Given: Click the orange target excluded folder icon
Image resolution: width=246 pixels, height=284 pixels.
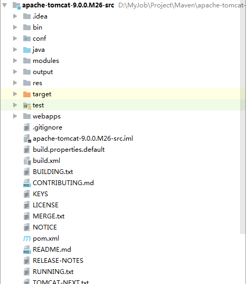Looking at the screenshot, I should pos(27,94).
